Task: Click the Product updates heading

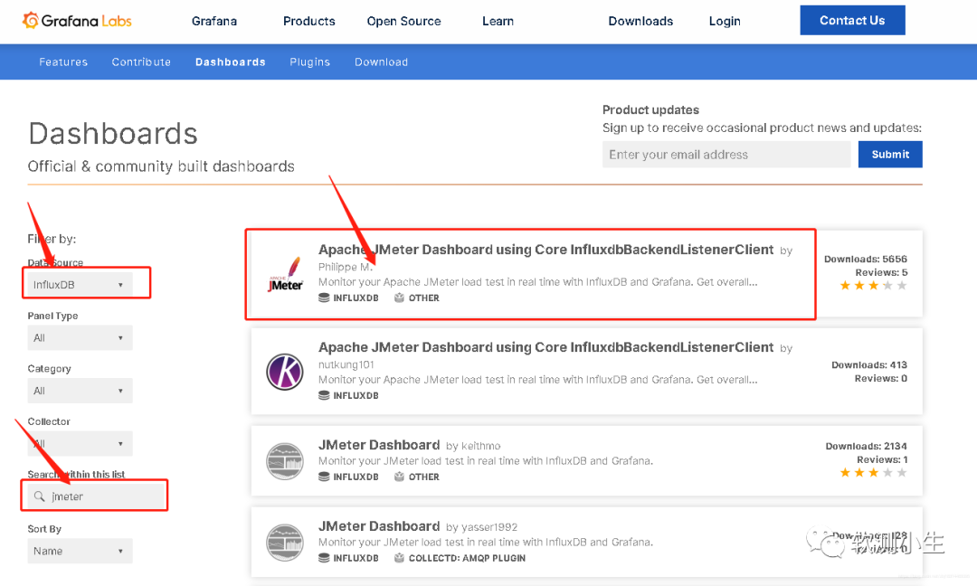Action: (650, 110)
